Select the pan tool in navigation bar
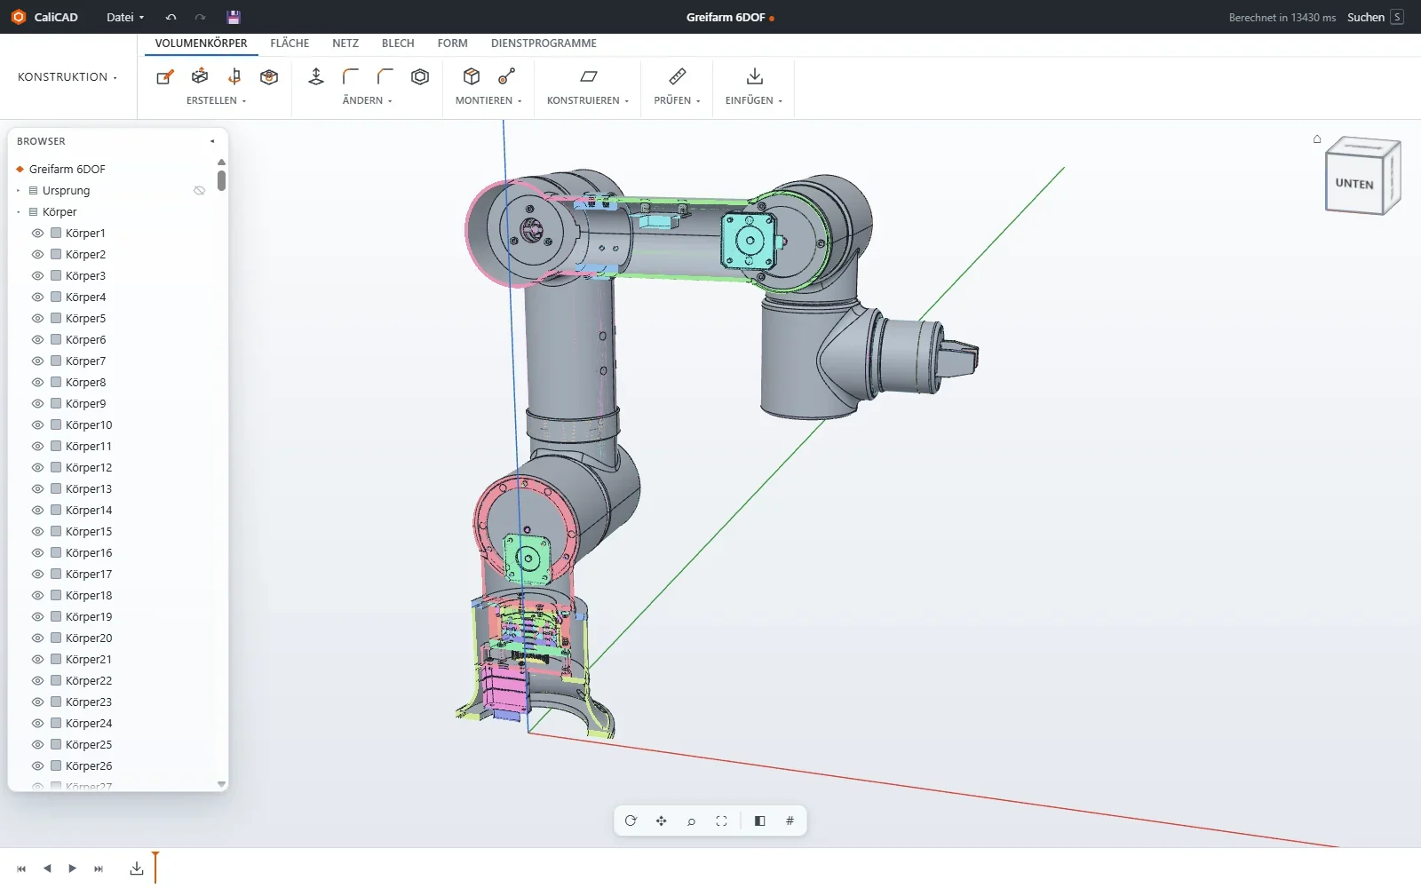 [x=661, y=821]
